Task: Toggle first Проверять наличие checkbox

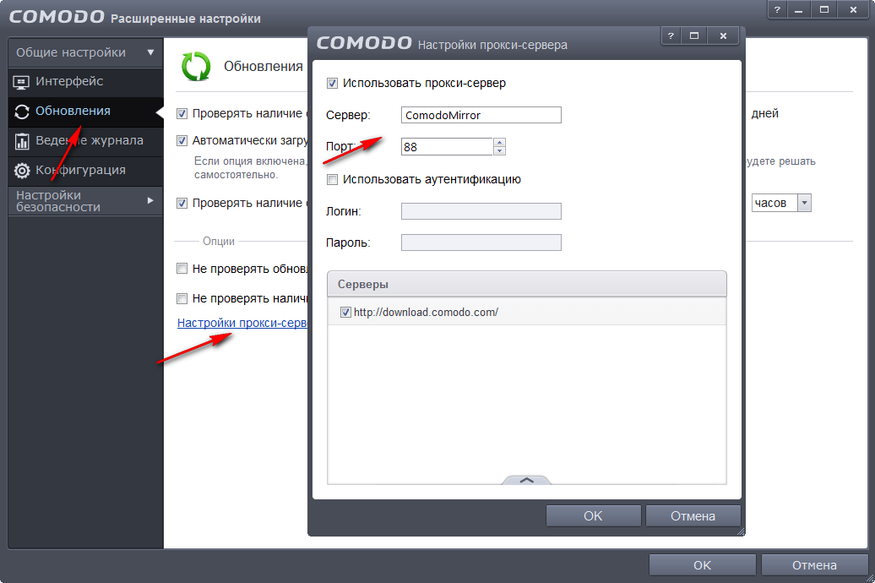Action: click(x=182, y=114)
